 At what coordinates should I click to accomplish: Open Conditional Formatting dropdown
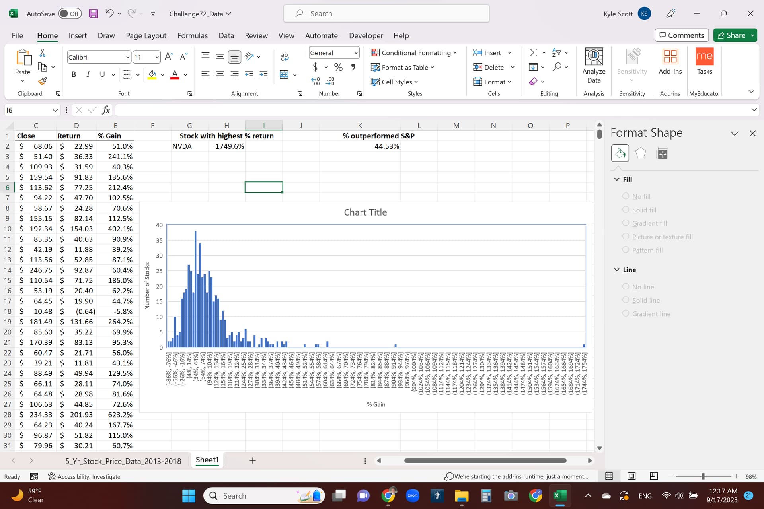click(x=414, y=52)
